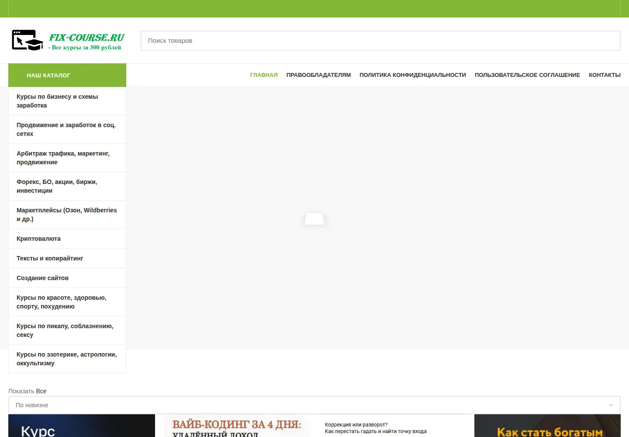Open 'Форекс, БО, акции, биржи, инвестиции' category
This screenshot has height=437, width=629.
[x=67, y=186]
